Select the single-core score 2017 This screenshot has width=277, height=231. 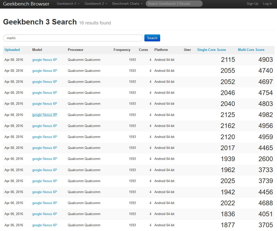[228, 148]
